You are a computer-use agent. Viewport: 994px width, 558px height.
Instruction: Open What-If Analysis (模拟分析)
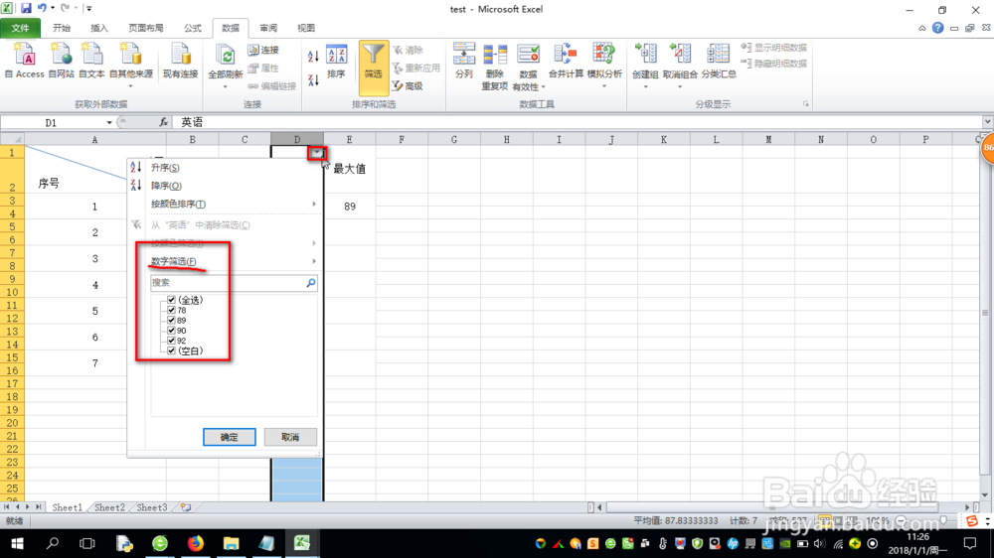[604, 65]
